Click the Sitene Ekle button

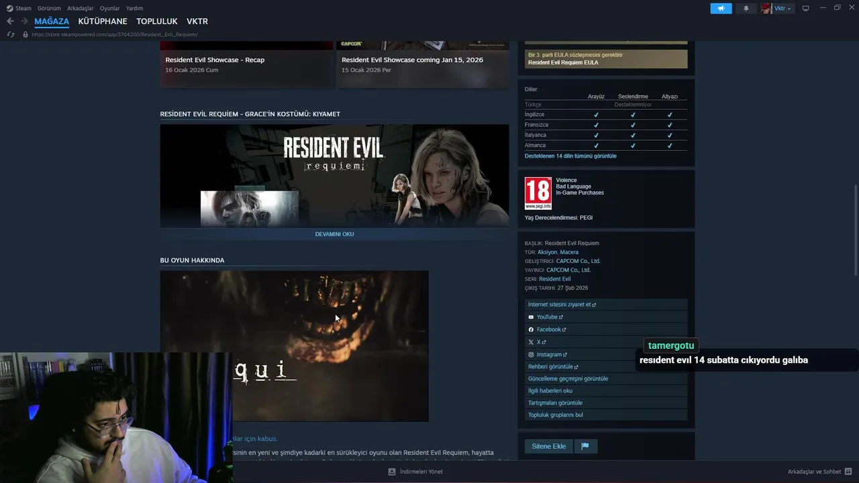coord(549,446)
